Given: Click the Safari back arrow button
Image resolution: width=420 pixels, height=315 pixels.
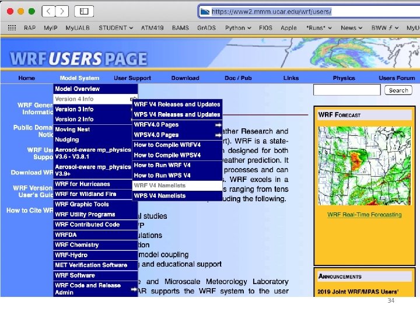Looking at the screenshot, I should 49,11.
